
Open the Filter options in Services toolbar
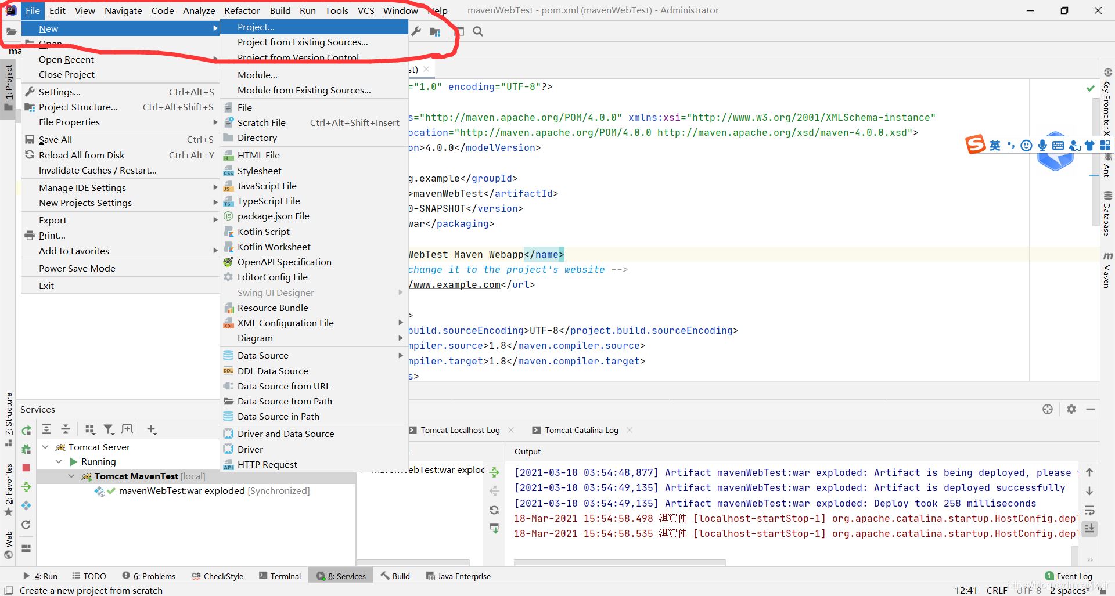[x=109, y=429]
